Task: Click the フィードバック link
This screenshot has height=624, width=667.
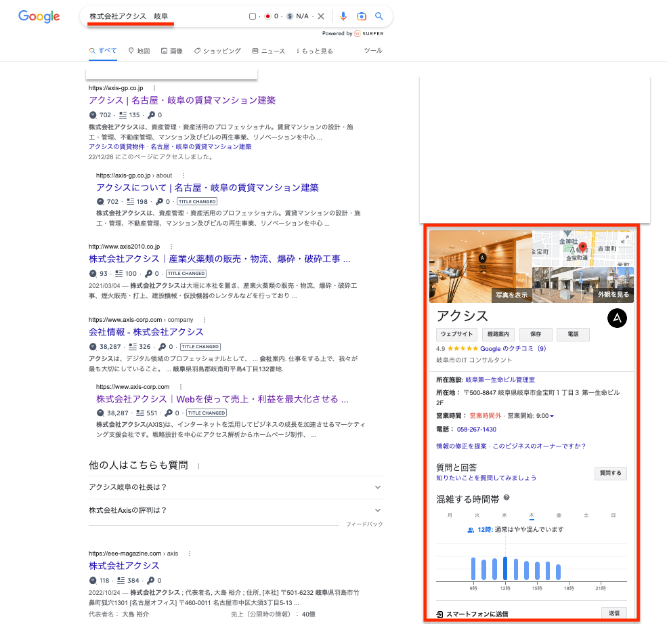Action: (364, 524)
